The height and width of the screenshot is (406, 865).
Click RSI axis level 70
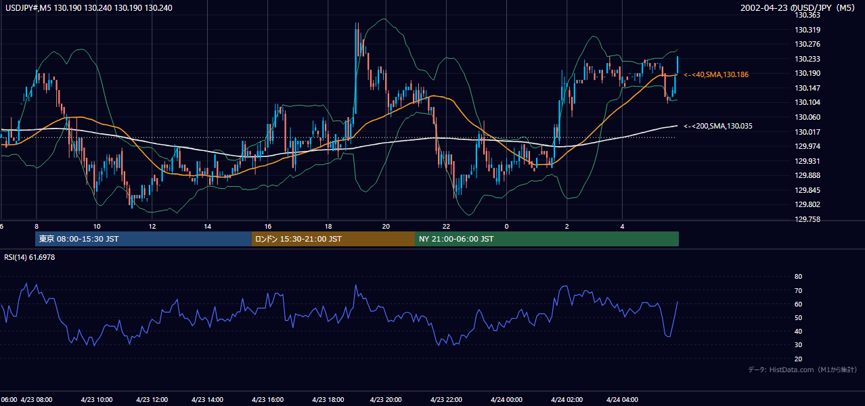pos(798,290)
